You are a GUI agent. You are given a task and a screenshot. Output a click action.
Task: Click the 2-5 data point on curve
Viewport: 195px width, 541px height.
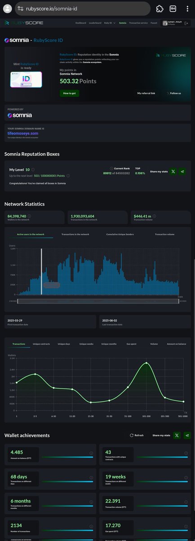pyautogui.click(x=35, y=374)
